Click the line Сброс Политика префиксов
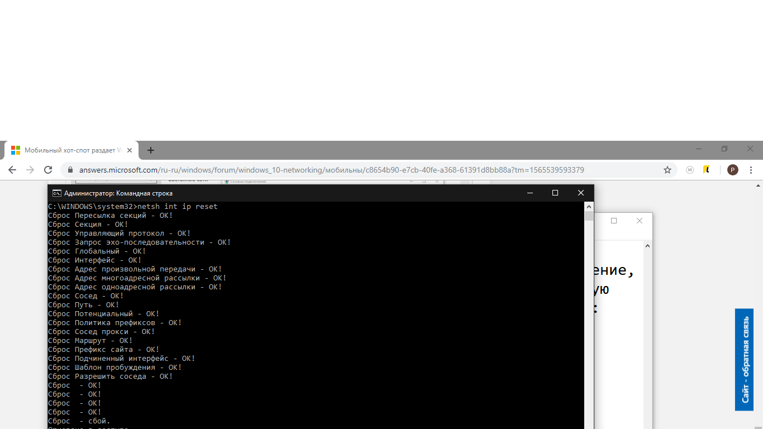Screen dimensions: 763x429 coord(115,323)
